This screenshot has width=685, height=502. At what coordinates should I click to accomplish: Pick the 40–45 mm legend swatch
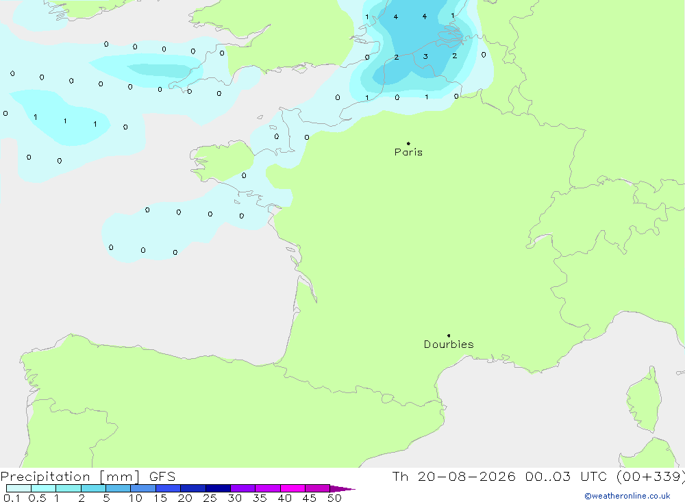pyautogui.click(x=292, y=488)
